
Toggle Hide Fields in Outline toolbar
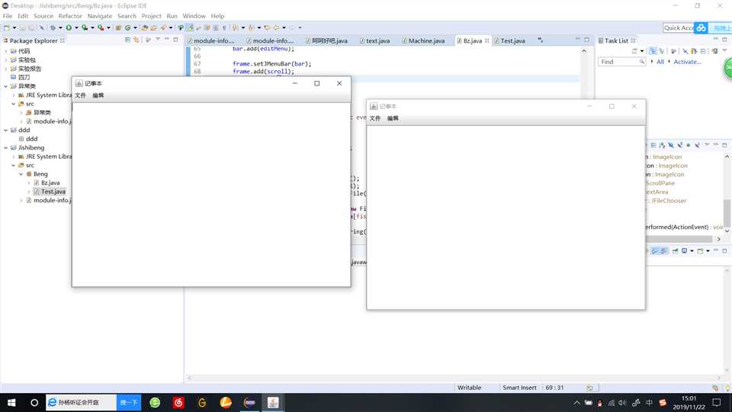pos(671,145)
